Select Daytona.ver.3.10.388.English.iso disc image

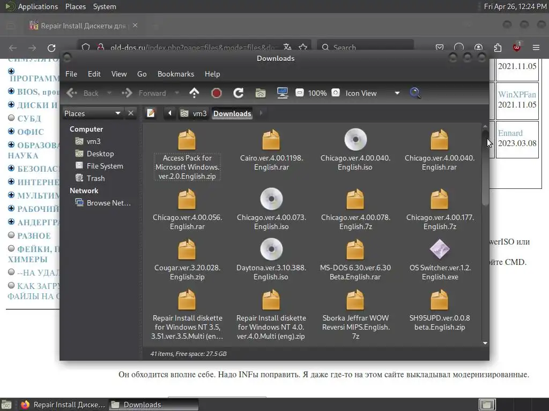(x=271, y=260)
